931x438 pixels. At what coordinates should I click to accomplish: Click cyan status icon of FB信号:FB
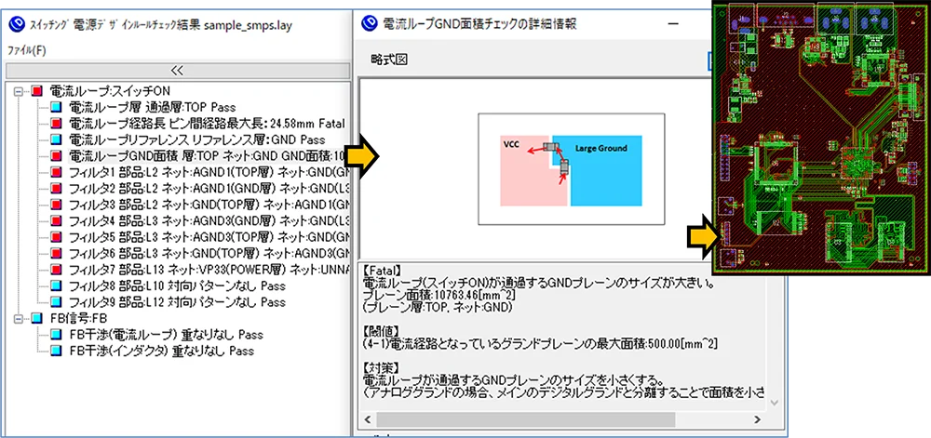click(36, 318)
